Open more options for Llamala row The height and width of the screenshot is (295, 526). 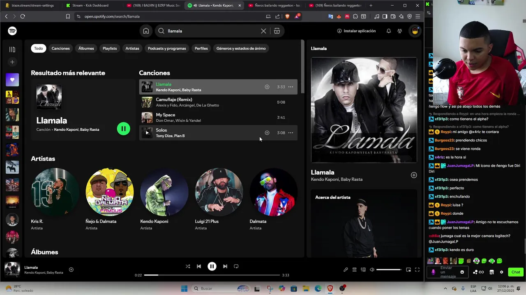click(291, 87)
